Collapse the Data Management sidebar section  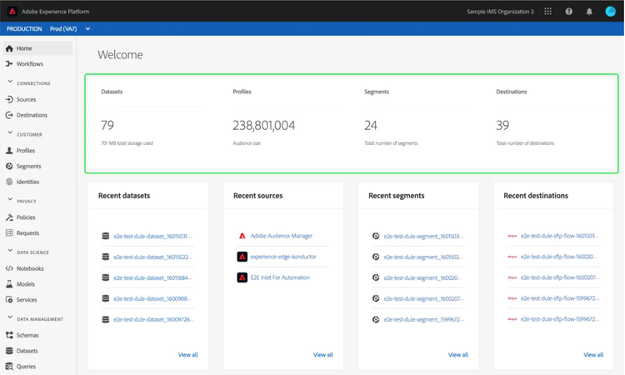pyautogui.click(x=10, y=317)
